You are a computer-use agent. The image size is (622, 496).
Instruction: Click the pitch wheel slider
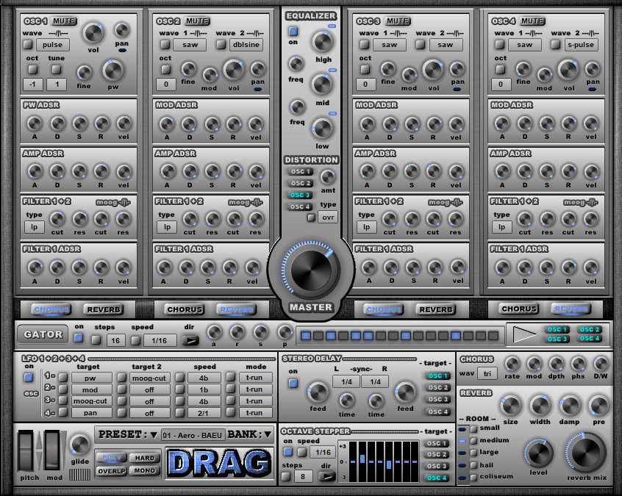pyautogui.click(x=26, y=449)
